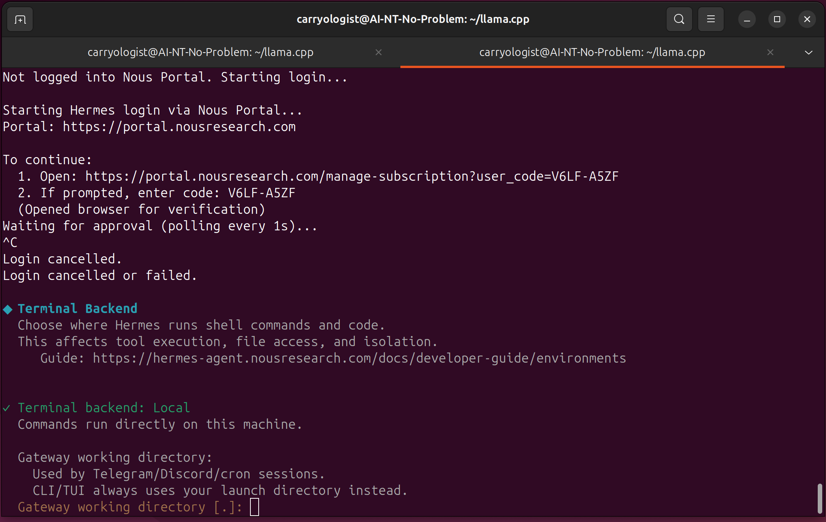
Task: Open a new terminal tab
Action: pyautogui.click(x=20, y=19)
